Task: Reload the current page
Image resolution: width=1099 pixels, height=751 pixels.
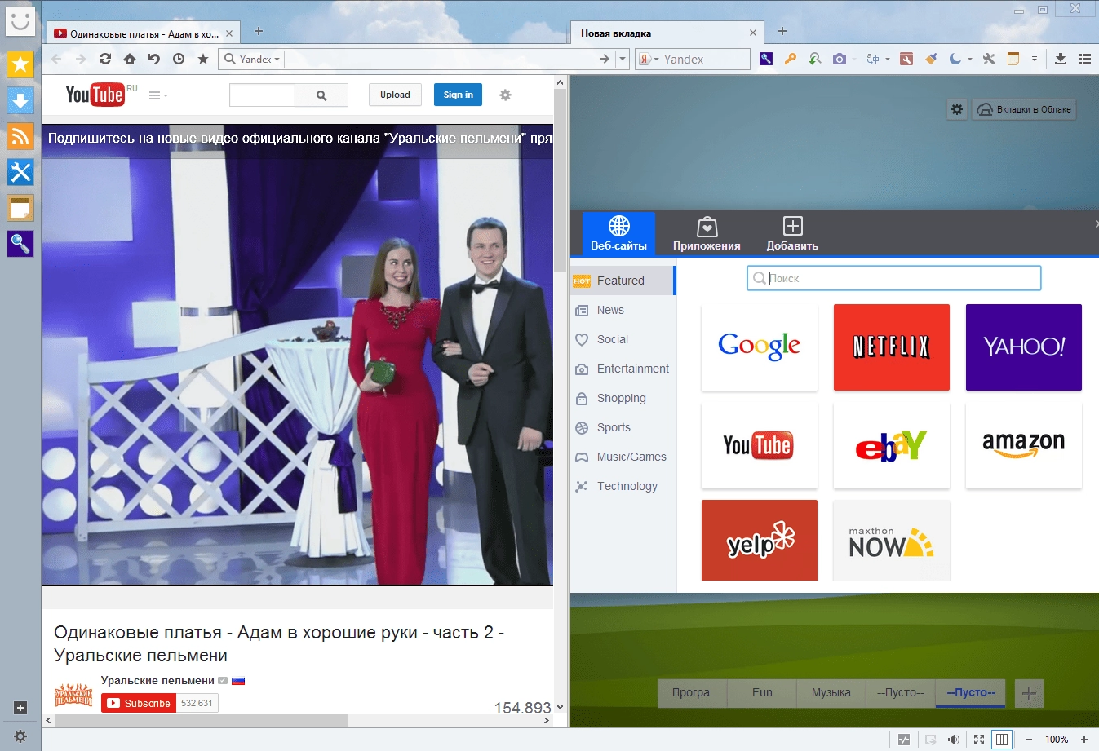Action: tap(105, 59)
